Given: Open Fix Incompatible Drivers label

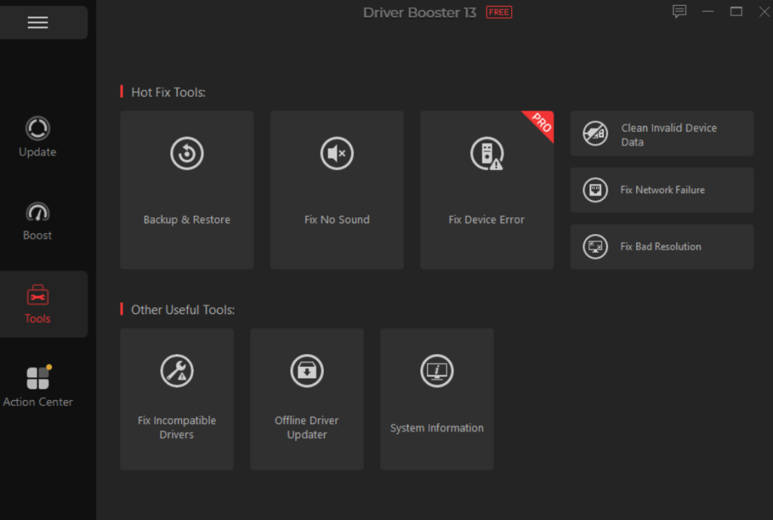Looking at the screenshot, I should pyautogui.click(x=177, y=427).
